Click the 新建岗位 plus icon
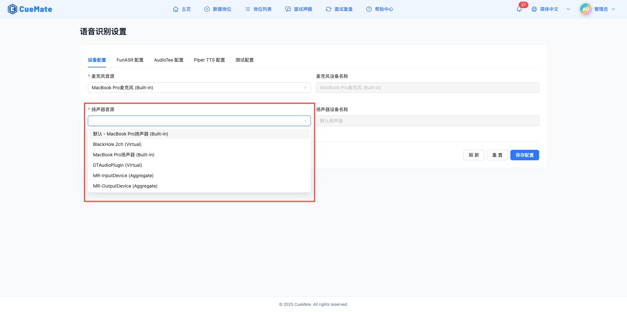The image size is (627, 312). pos(207,9)
